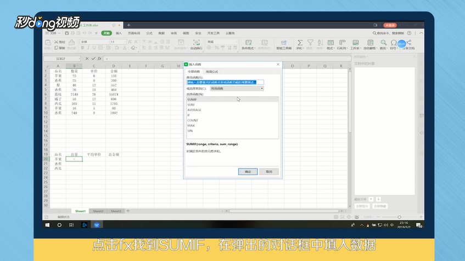
Task: Click the Share Document icon
Action: [x=408, y=43]
